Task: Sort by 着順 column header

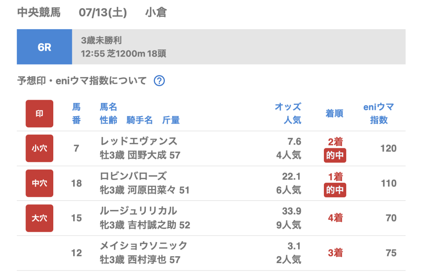Action: click(x=335, y=114)
